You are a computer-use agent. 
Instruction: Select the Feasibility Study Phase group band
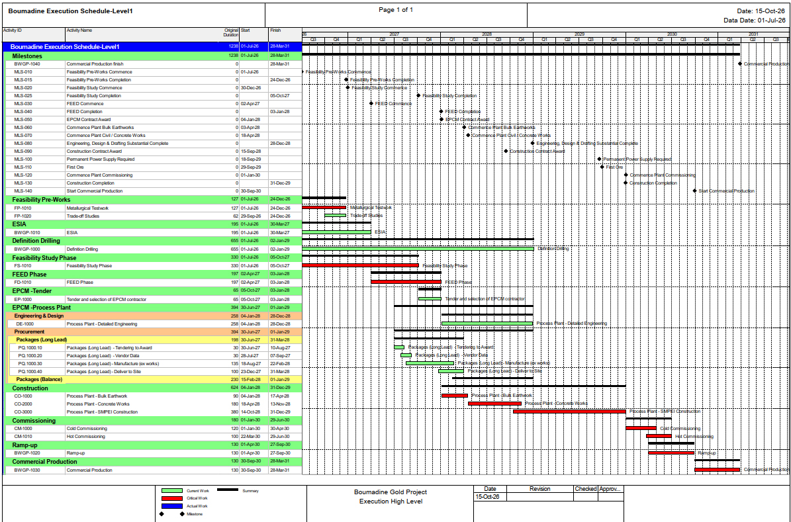154,258
